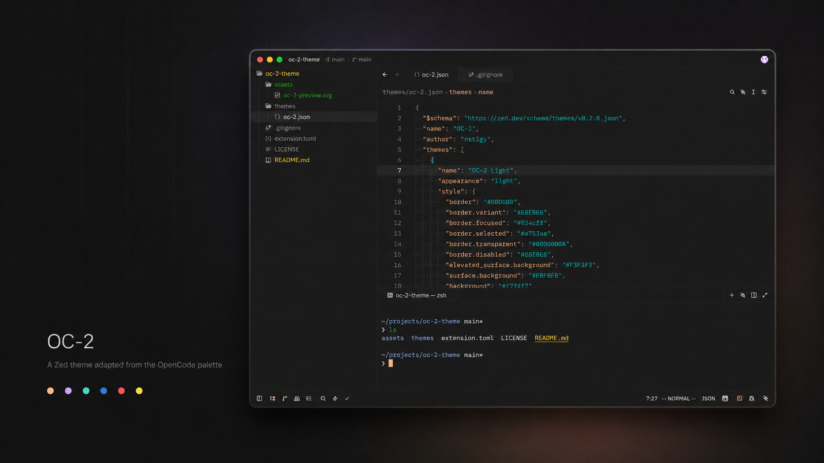Screen dimensions: 824x463
Task: Toggle the terminal panel icon in status bar
Action: [x=739, y=399]
